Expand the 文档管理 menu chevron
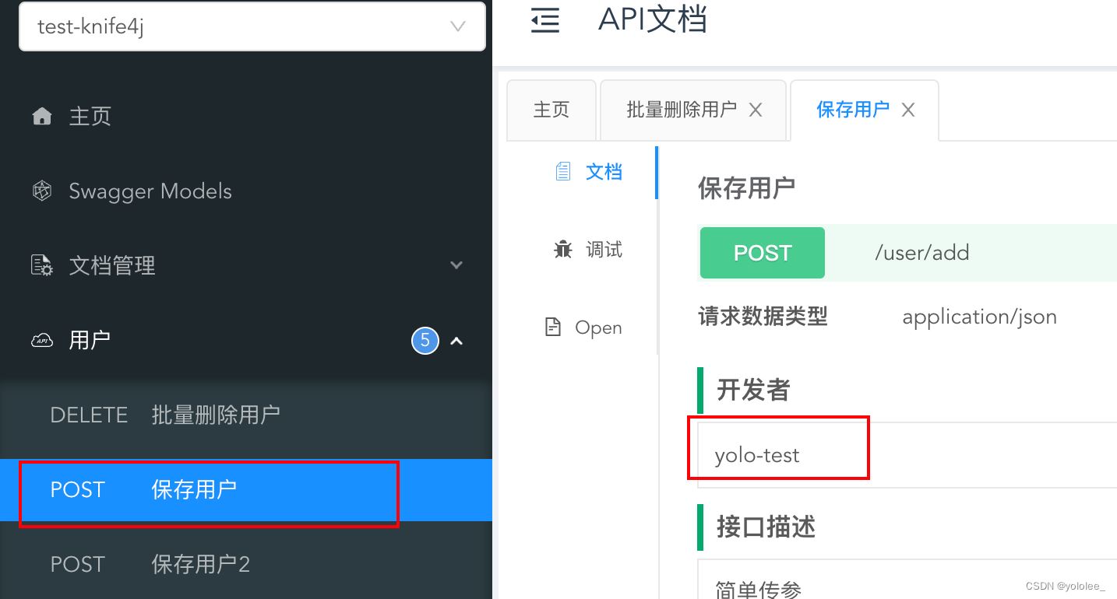Image resolution: width=1117 pixels, height=599 pixels. tap(457, 265)
